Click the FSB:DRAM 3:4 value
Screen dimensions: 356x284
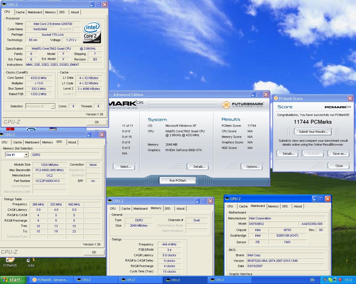click(x=169, y=250)
